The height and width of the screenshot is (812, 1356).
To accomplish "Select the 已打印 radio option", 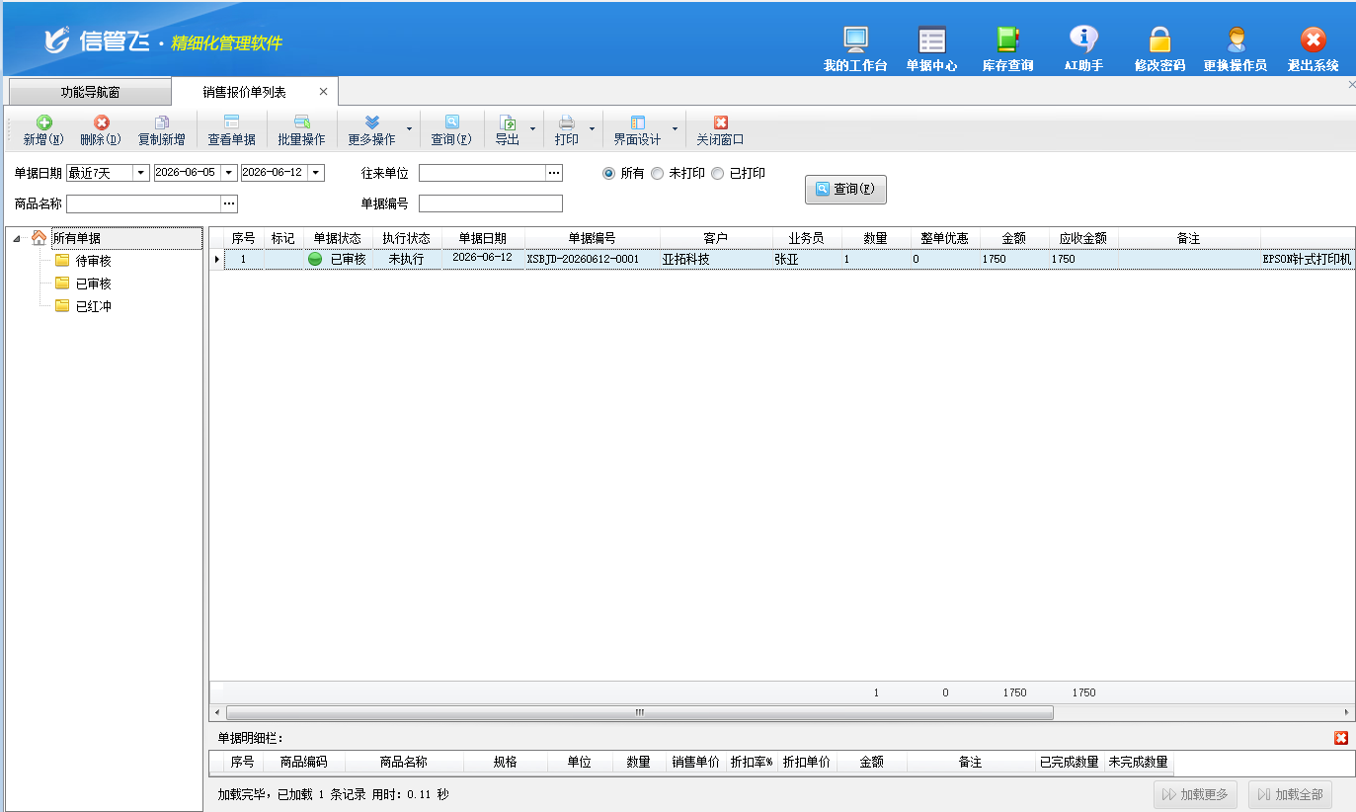I will [718, 173].
